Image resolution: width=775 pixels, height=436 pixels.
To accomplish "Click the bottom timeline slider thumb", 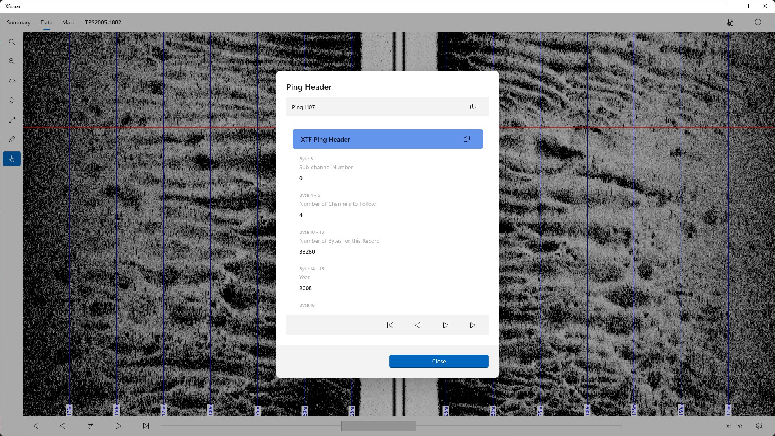I will 378,426.
